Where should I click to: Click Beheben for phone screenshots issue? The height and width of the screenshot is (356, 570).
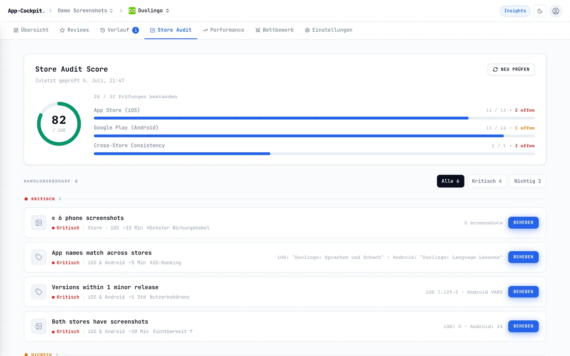coord(523,222)
